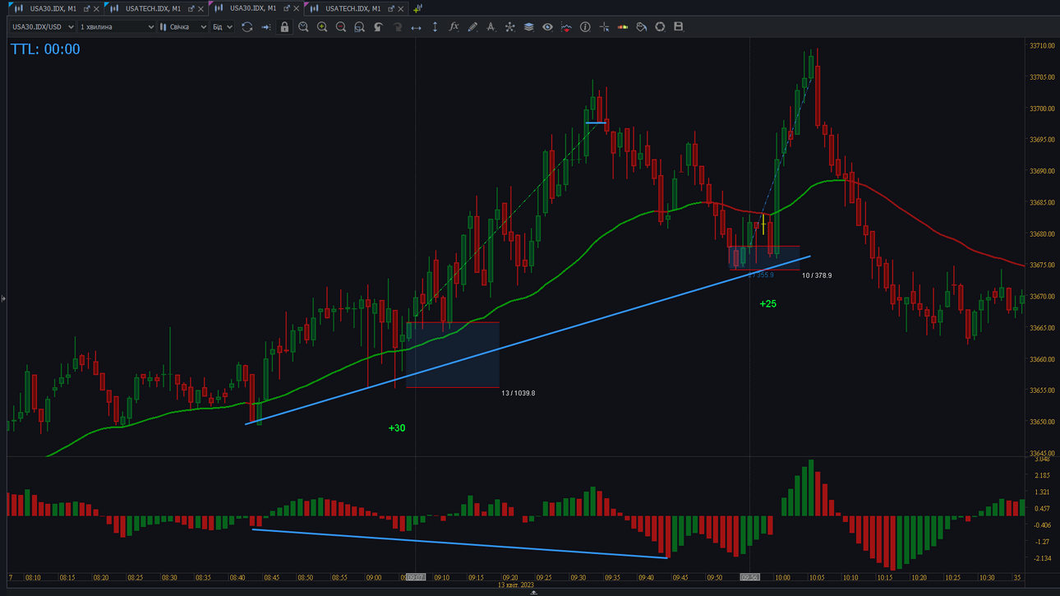Click the vertical stretch arrows icon

click(435, 27)
